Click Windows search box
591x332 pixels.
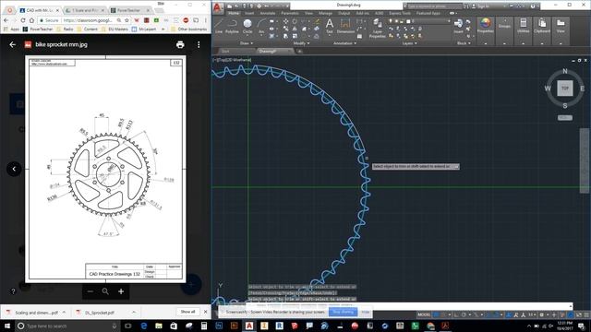click(67, 326)
